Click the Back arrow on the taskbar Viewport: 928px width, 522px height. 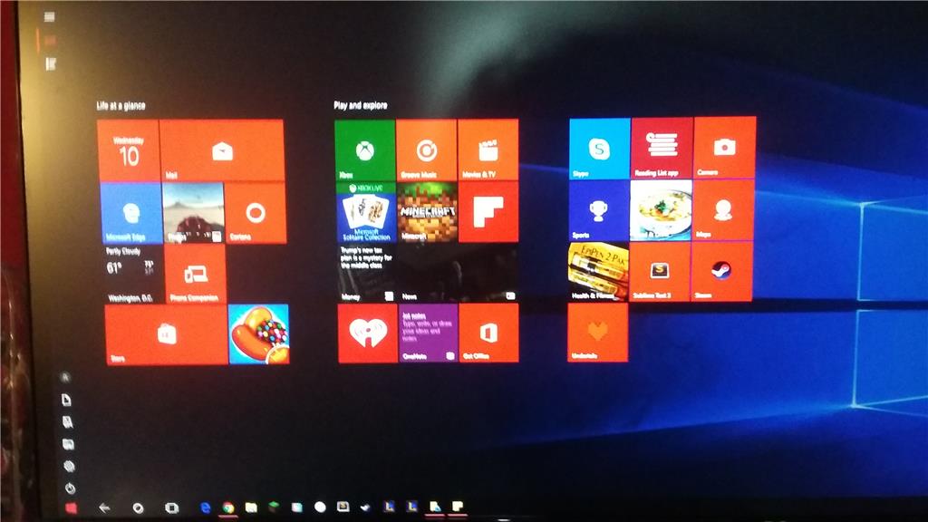(104, 507)
